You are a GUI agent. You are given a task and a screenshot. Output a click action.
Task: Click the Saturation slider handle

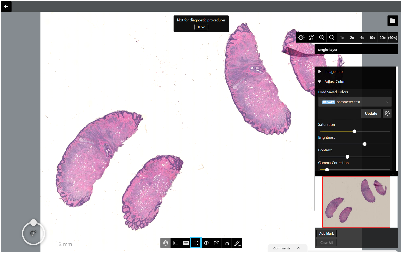[354, 131]
